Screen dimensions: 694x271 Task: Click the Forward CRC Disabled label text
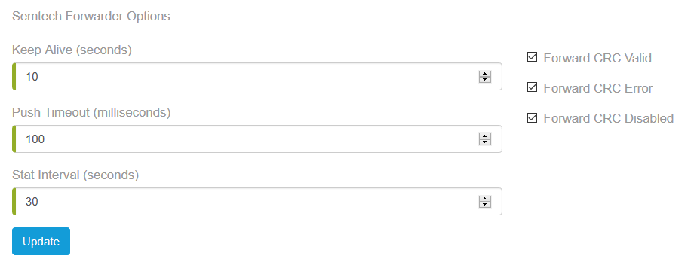(609, 118)
